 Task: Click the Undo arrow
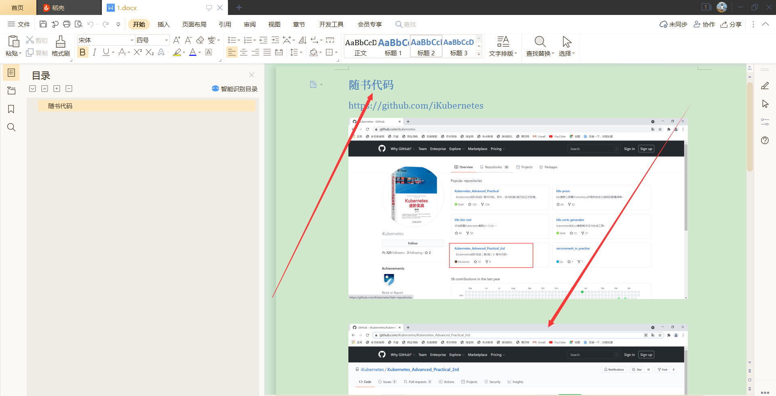[x=91, y=24]
